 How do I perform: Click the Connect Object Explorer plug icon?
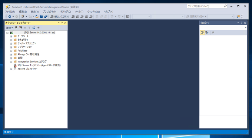(x=16, y=28)
